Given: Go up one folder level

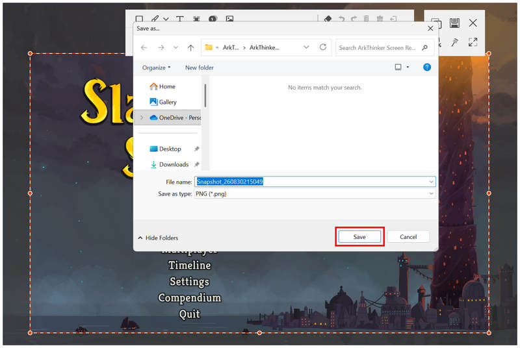Looking at the screenshot, I should click(190, 47).
